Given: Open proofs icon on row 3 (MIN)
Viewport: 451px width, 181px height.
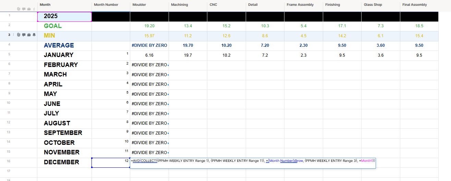Looking at the screenshot, I should click(29, 35).
